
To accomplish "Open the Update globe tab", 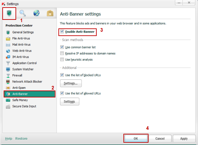I will coord(36,13).
